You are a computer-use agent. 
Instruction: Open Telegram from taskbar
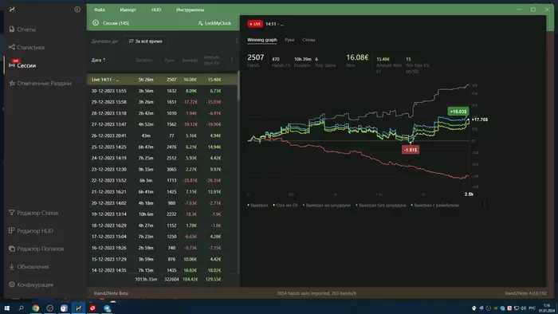tap(107, 308)
